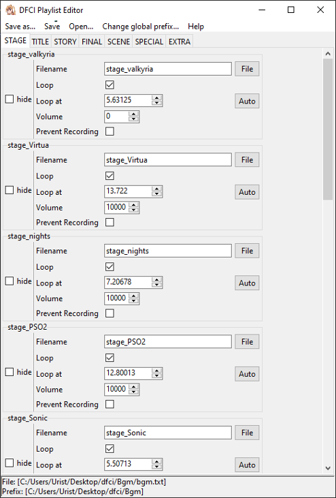The height and width of the screenshot is (498, 336).
Task: Click File button for stage_PSO2
Action: click(x=247, y=342)
